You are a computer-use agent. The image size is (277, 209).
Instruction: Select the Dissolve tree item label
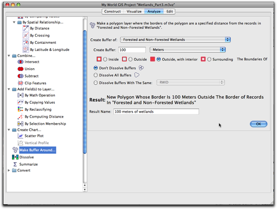pyautogui.click(x=27, y=157)
